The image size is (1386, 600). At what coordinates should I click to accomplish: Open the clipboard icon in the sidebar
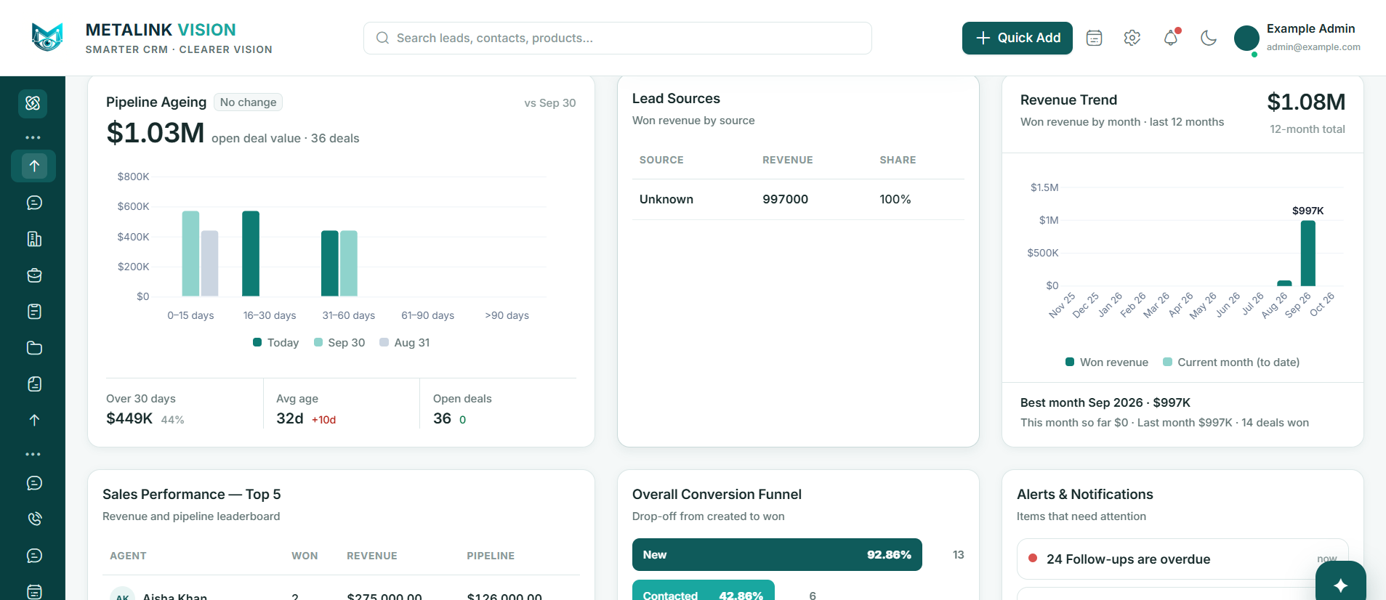tap(34, 312)
